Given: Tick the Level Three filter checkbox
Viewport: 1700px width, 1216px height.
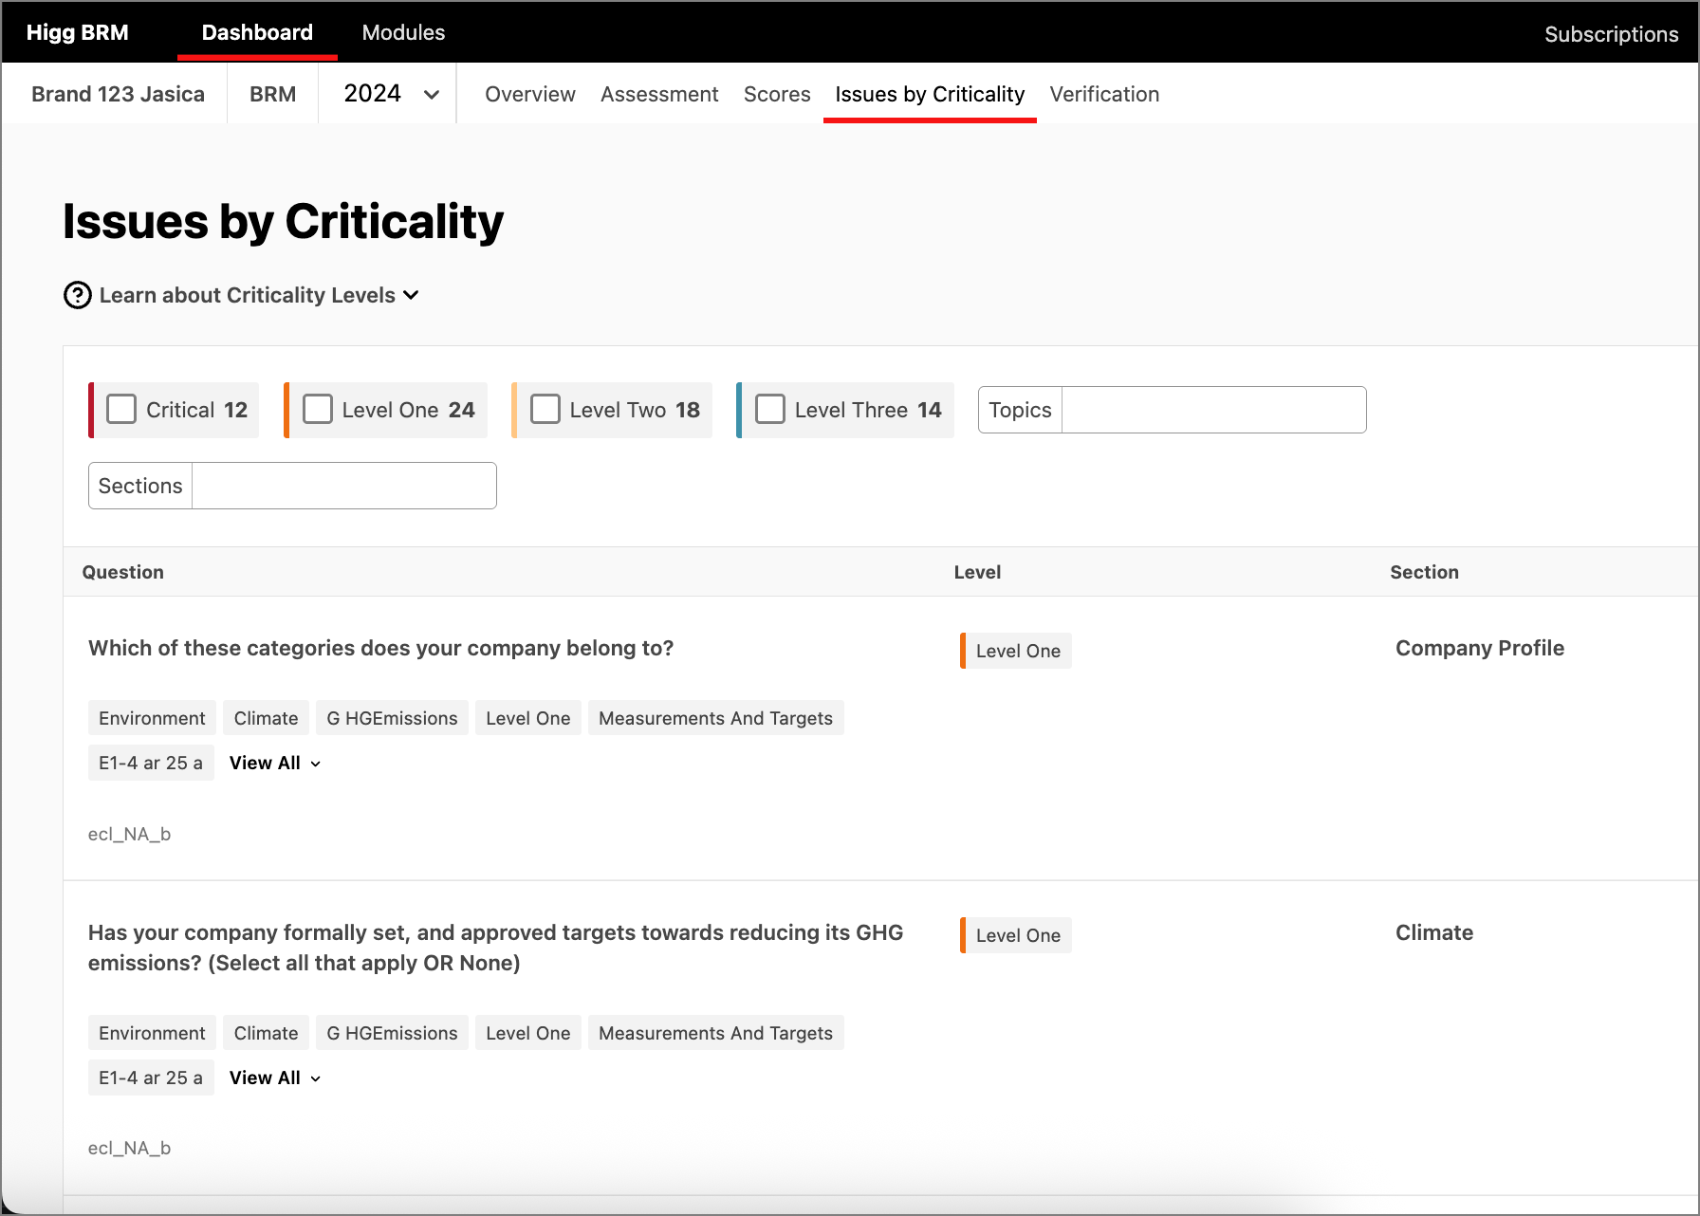Looking at the screenshot, I should point(770,410).
